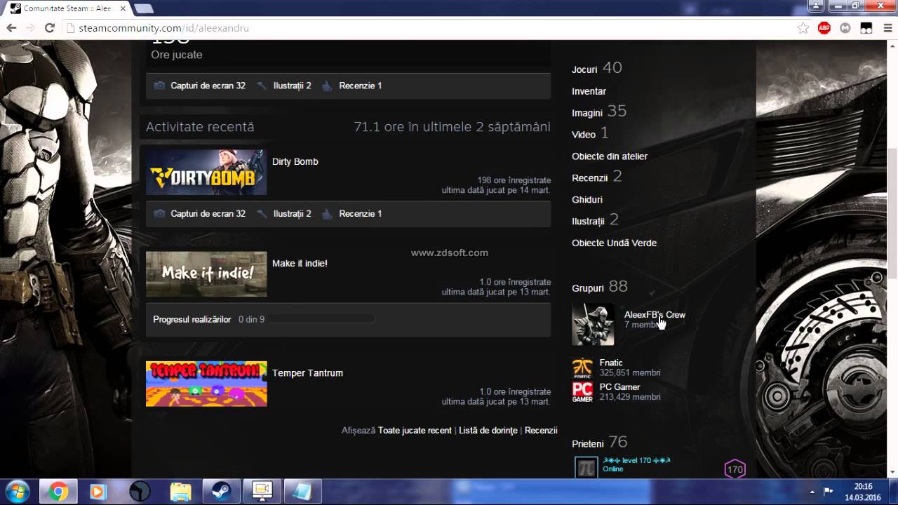The image size is (898, 505).
Task: Open the Prieteni 76 friends list
Action: (x=599, y=443)
